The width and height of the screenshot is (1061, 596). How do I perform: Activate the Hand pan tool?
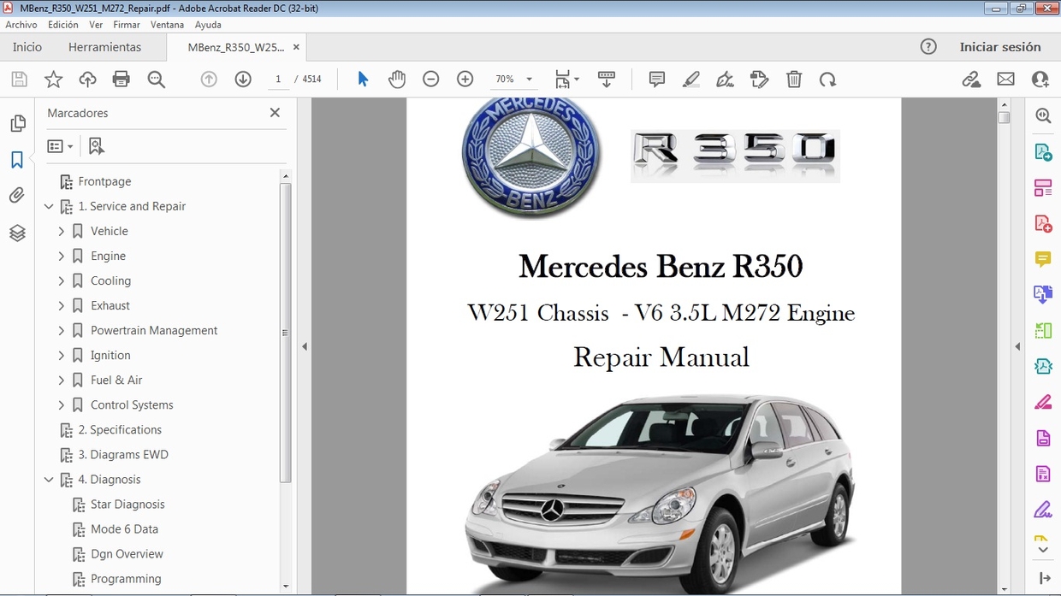click(396, 80)
